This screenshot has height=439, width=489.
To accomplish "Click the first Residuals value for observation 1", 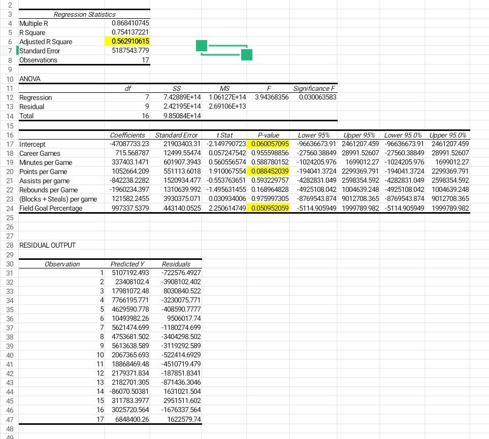I will click(x=181, y=273).
